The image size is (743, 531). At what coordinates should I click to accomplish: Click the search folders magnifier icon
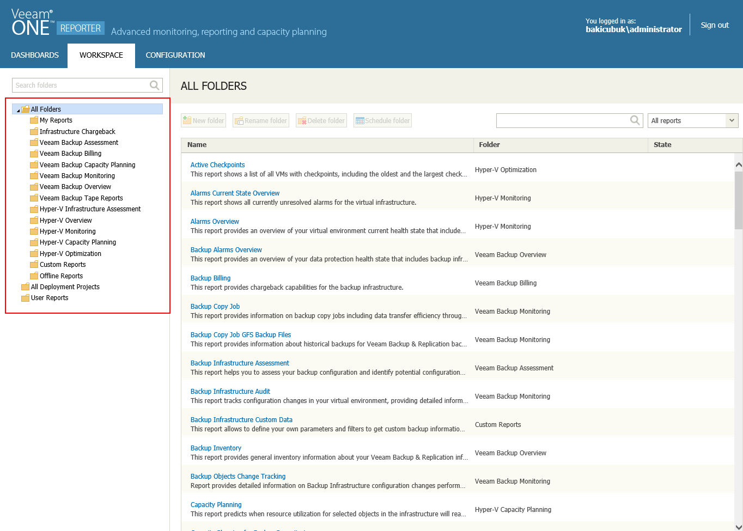coord(155,85)
